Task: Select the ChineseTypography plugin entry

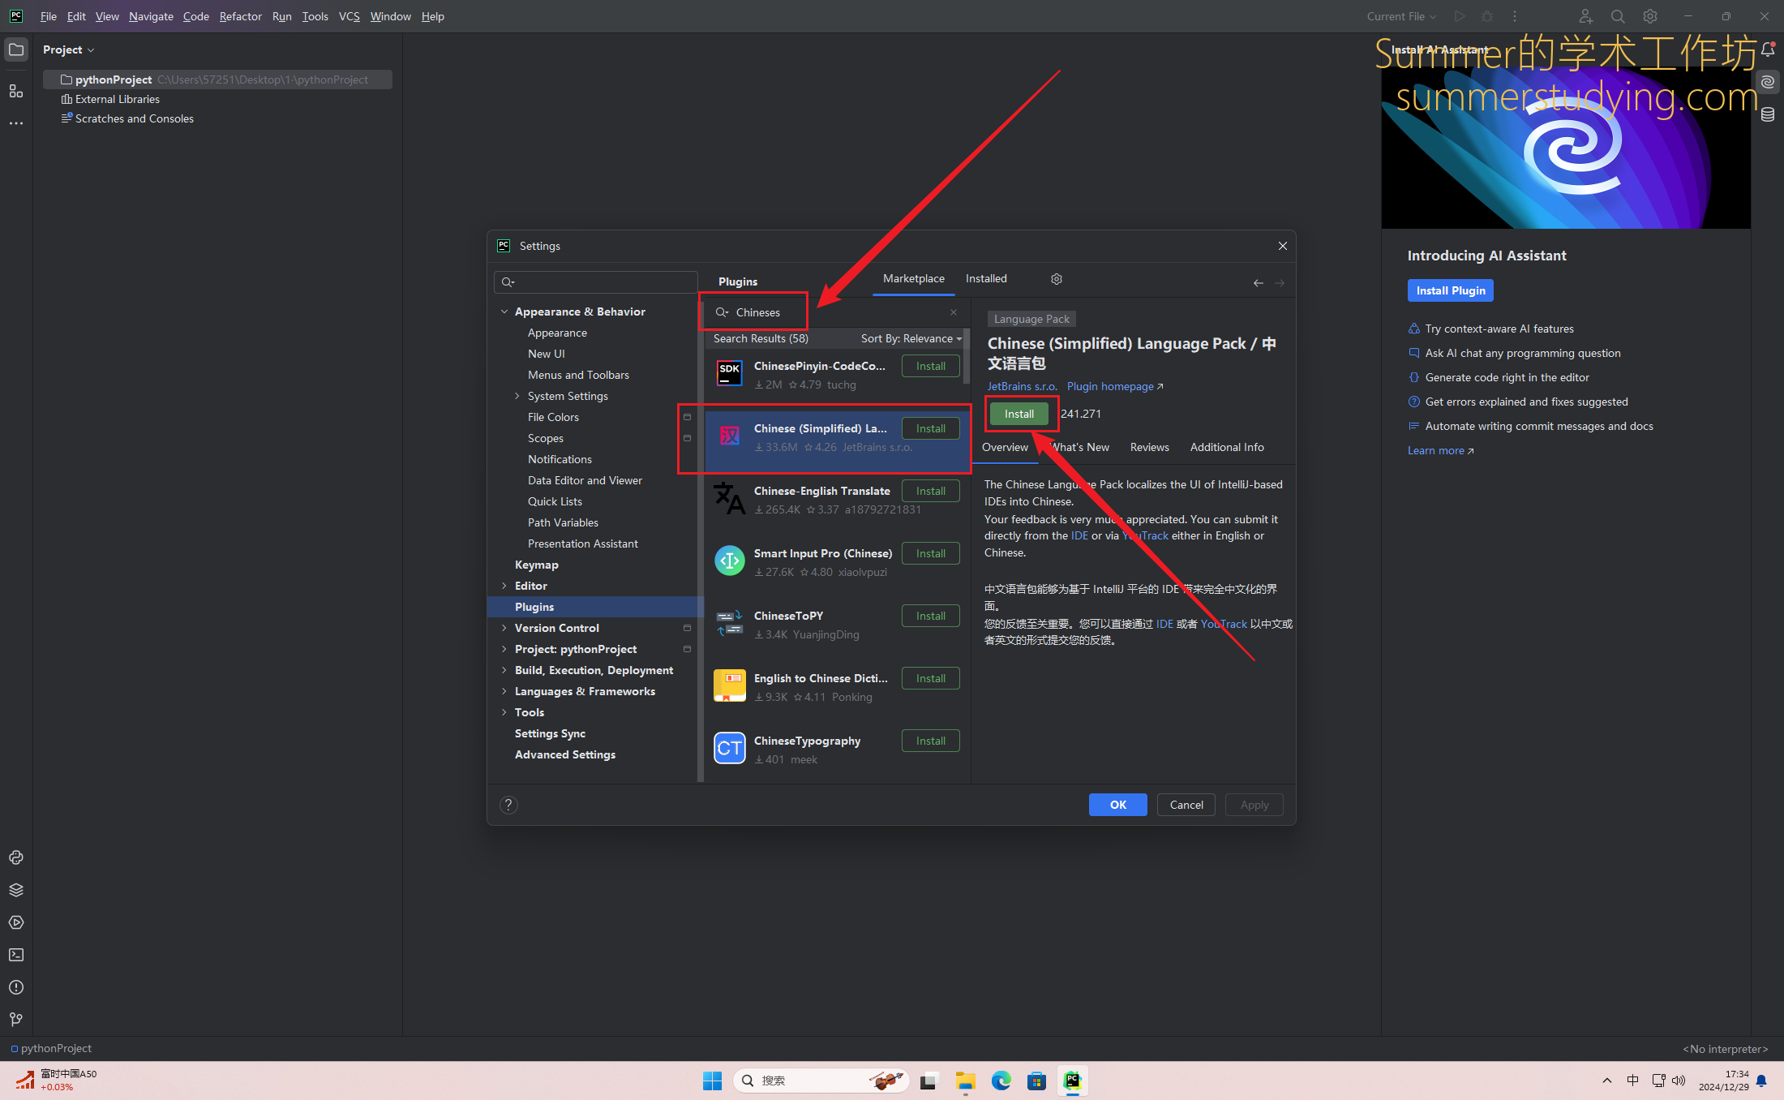Action: coord(836,750)
